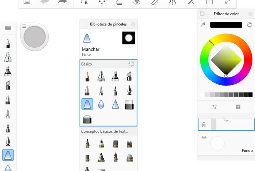The height and width of the screenshot is (171, 255).
Task: Open the layer marking menu dots
Action: tap(226, 120)
